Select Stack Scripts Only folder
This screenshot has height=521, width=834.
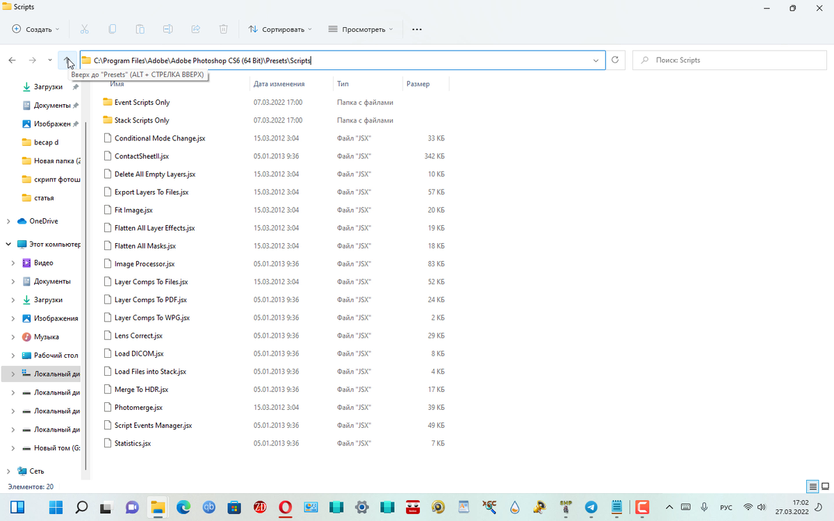click(142, 120)
